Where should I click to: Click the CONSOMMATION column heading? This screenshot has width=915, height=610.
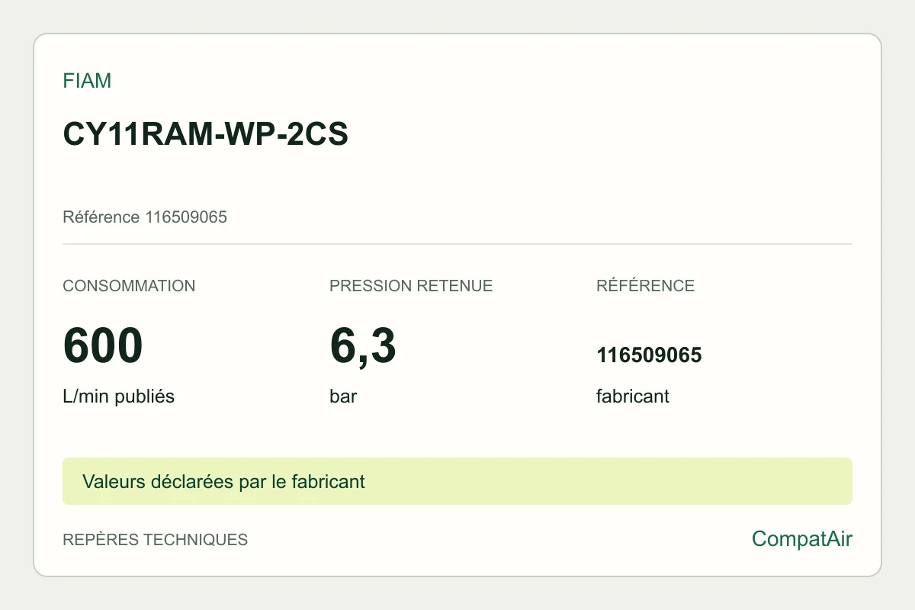(x=129, y=286)
